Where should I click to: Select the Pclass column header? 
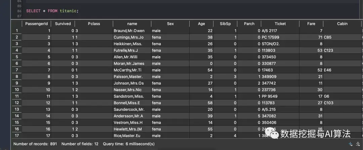coord(94,24)
